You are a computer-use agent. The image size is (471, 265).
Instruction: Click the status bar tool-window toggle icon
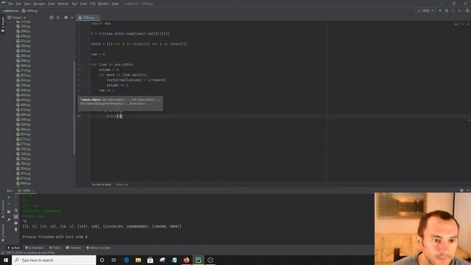click(x=3, y=252)
